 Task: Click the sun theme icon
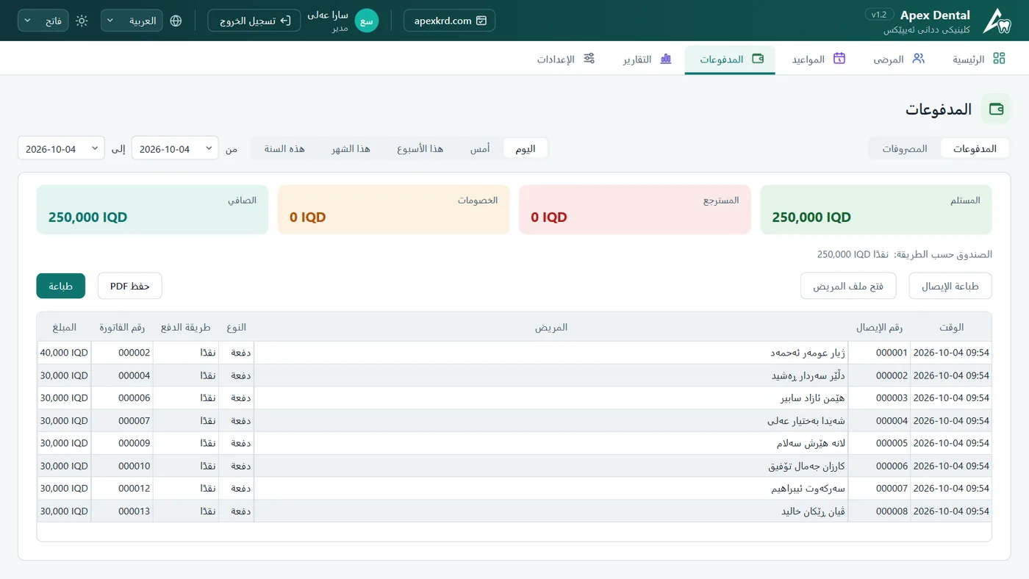tap(82, 21)
